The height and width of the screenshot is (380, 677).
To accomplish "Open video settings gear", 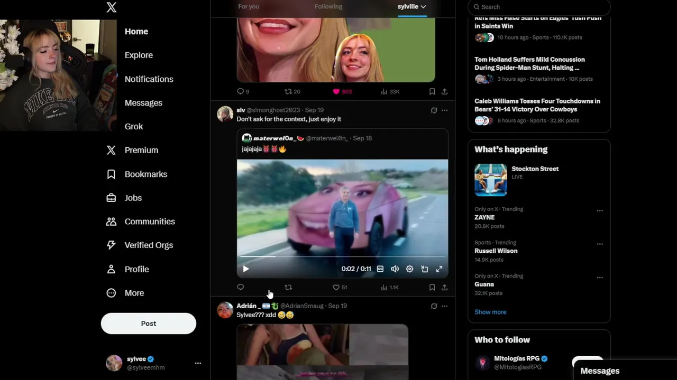I will pyautogui.click(x=409, y=269).
